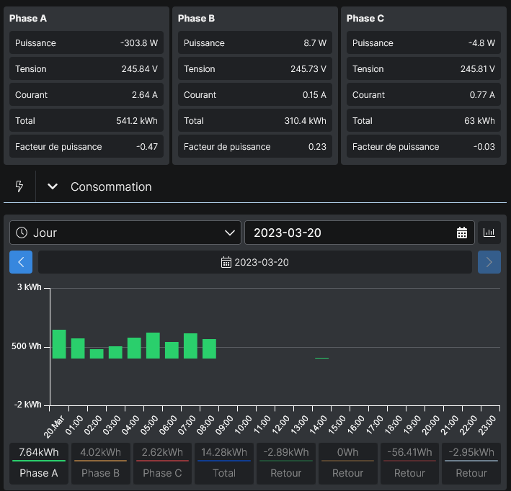
Task: Click the 05:00 green consumption bar
Action: coord(153,346)
